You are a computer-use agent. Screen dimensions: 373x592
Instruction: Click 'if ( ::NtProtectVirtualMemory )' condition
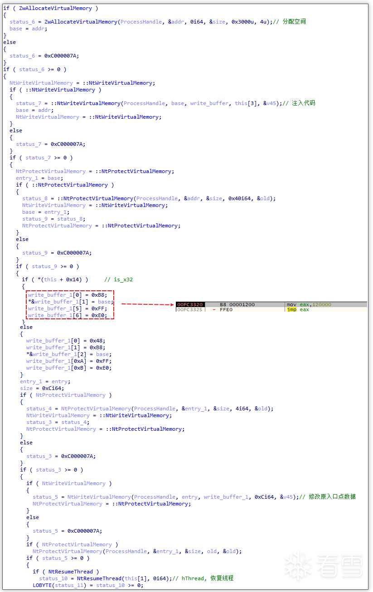(x=65, y=185)
